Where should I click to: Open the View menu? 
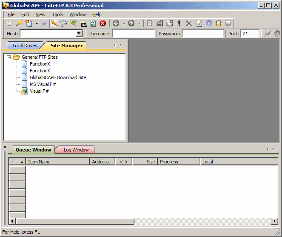pyautogui.click(x=40, y=14)
